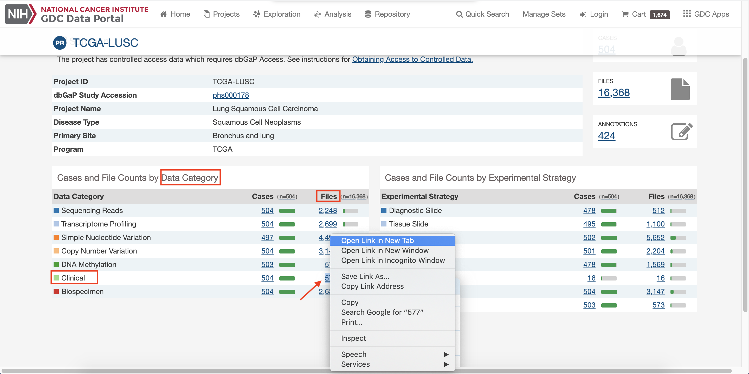Open Obtaining Access to Controlled Data link
Viewport: 749px width, 374px height.
(x=412, y=59)
